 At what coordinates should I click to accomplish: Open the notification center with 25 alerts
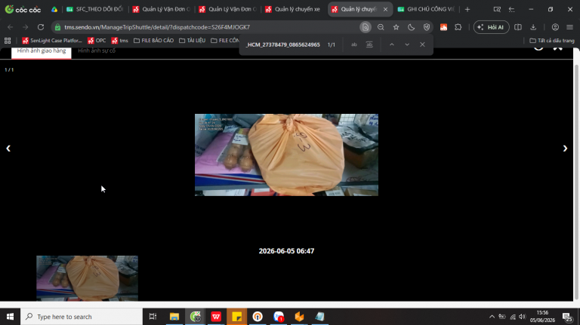point(567,317)
